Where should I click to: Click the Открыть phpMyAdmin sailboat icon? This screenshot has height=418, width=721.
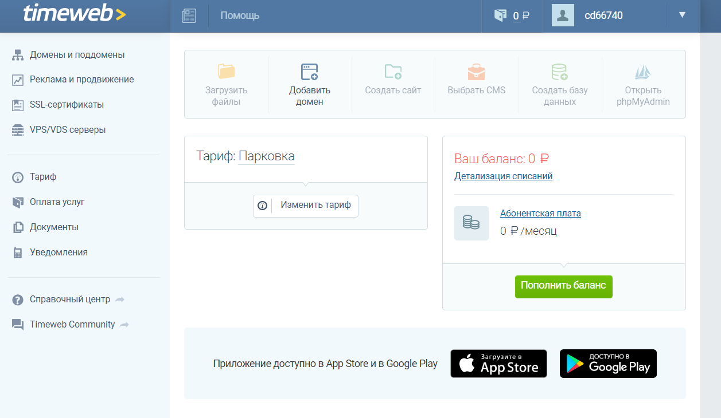coord(643,72)
